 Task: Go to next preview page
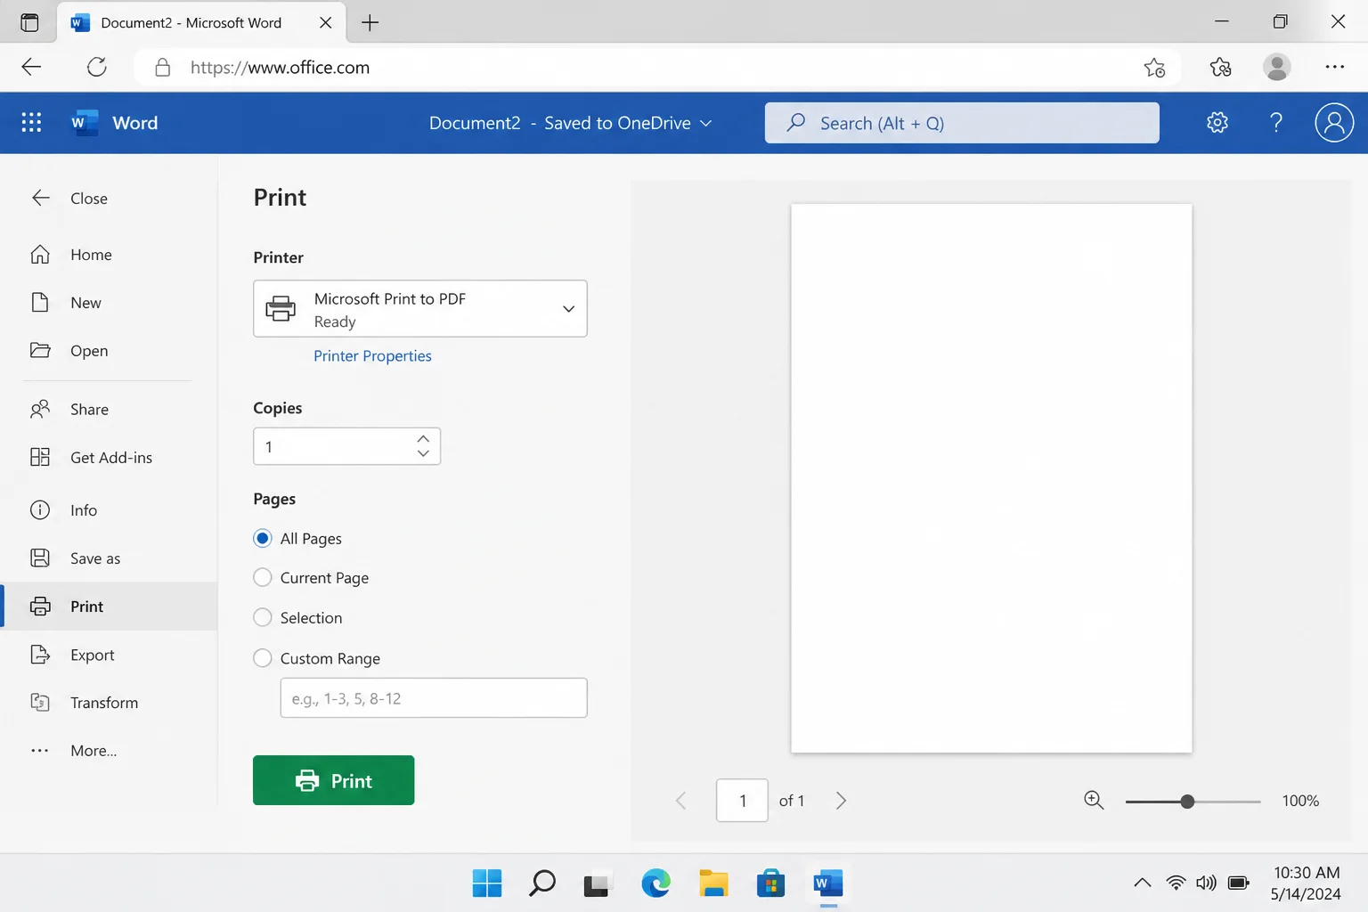point(841,801)
